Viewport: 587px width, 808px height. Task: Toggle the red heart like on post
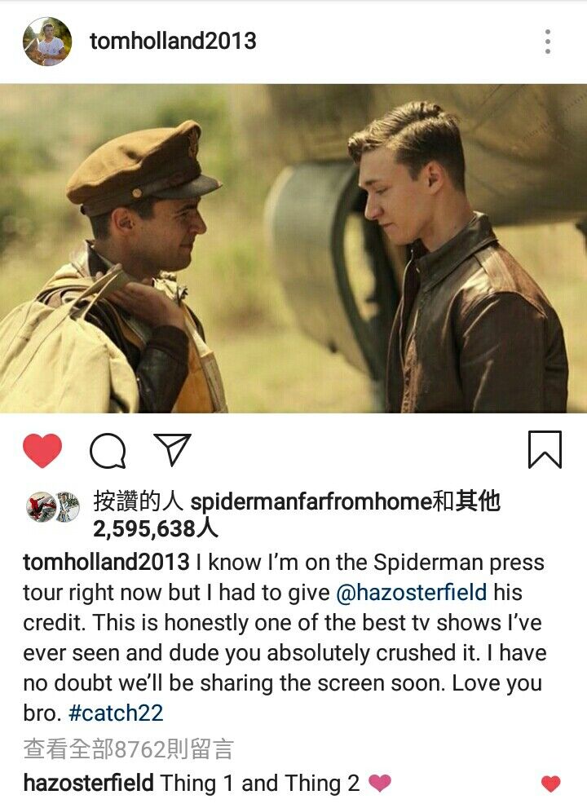[42, 451]
